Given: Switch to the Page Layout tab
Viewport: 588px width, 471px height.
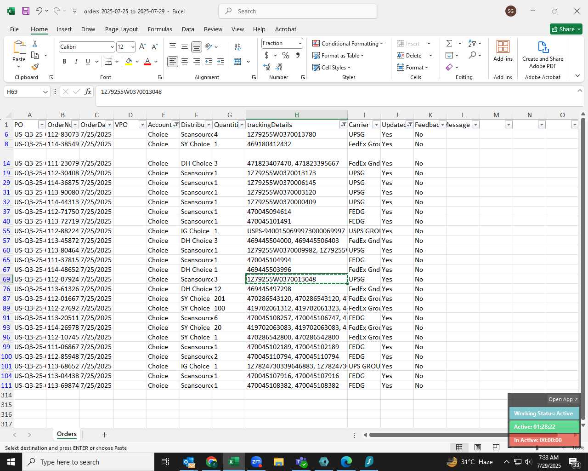Looking at the screenshot, I should click(x=121, y=29).
